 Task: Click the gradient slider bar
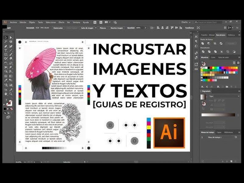218,115
